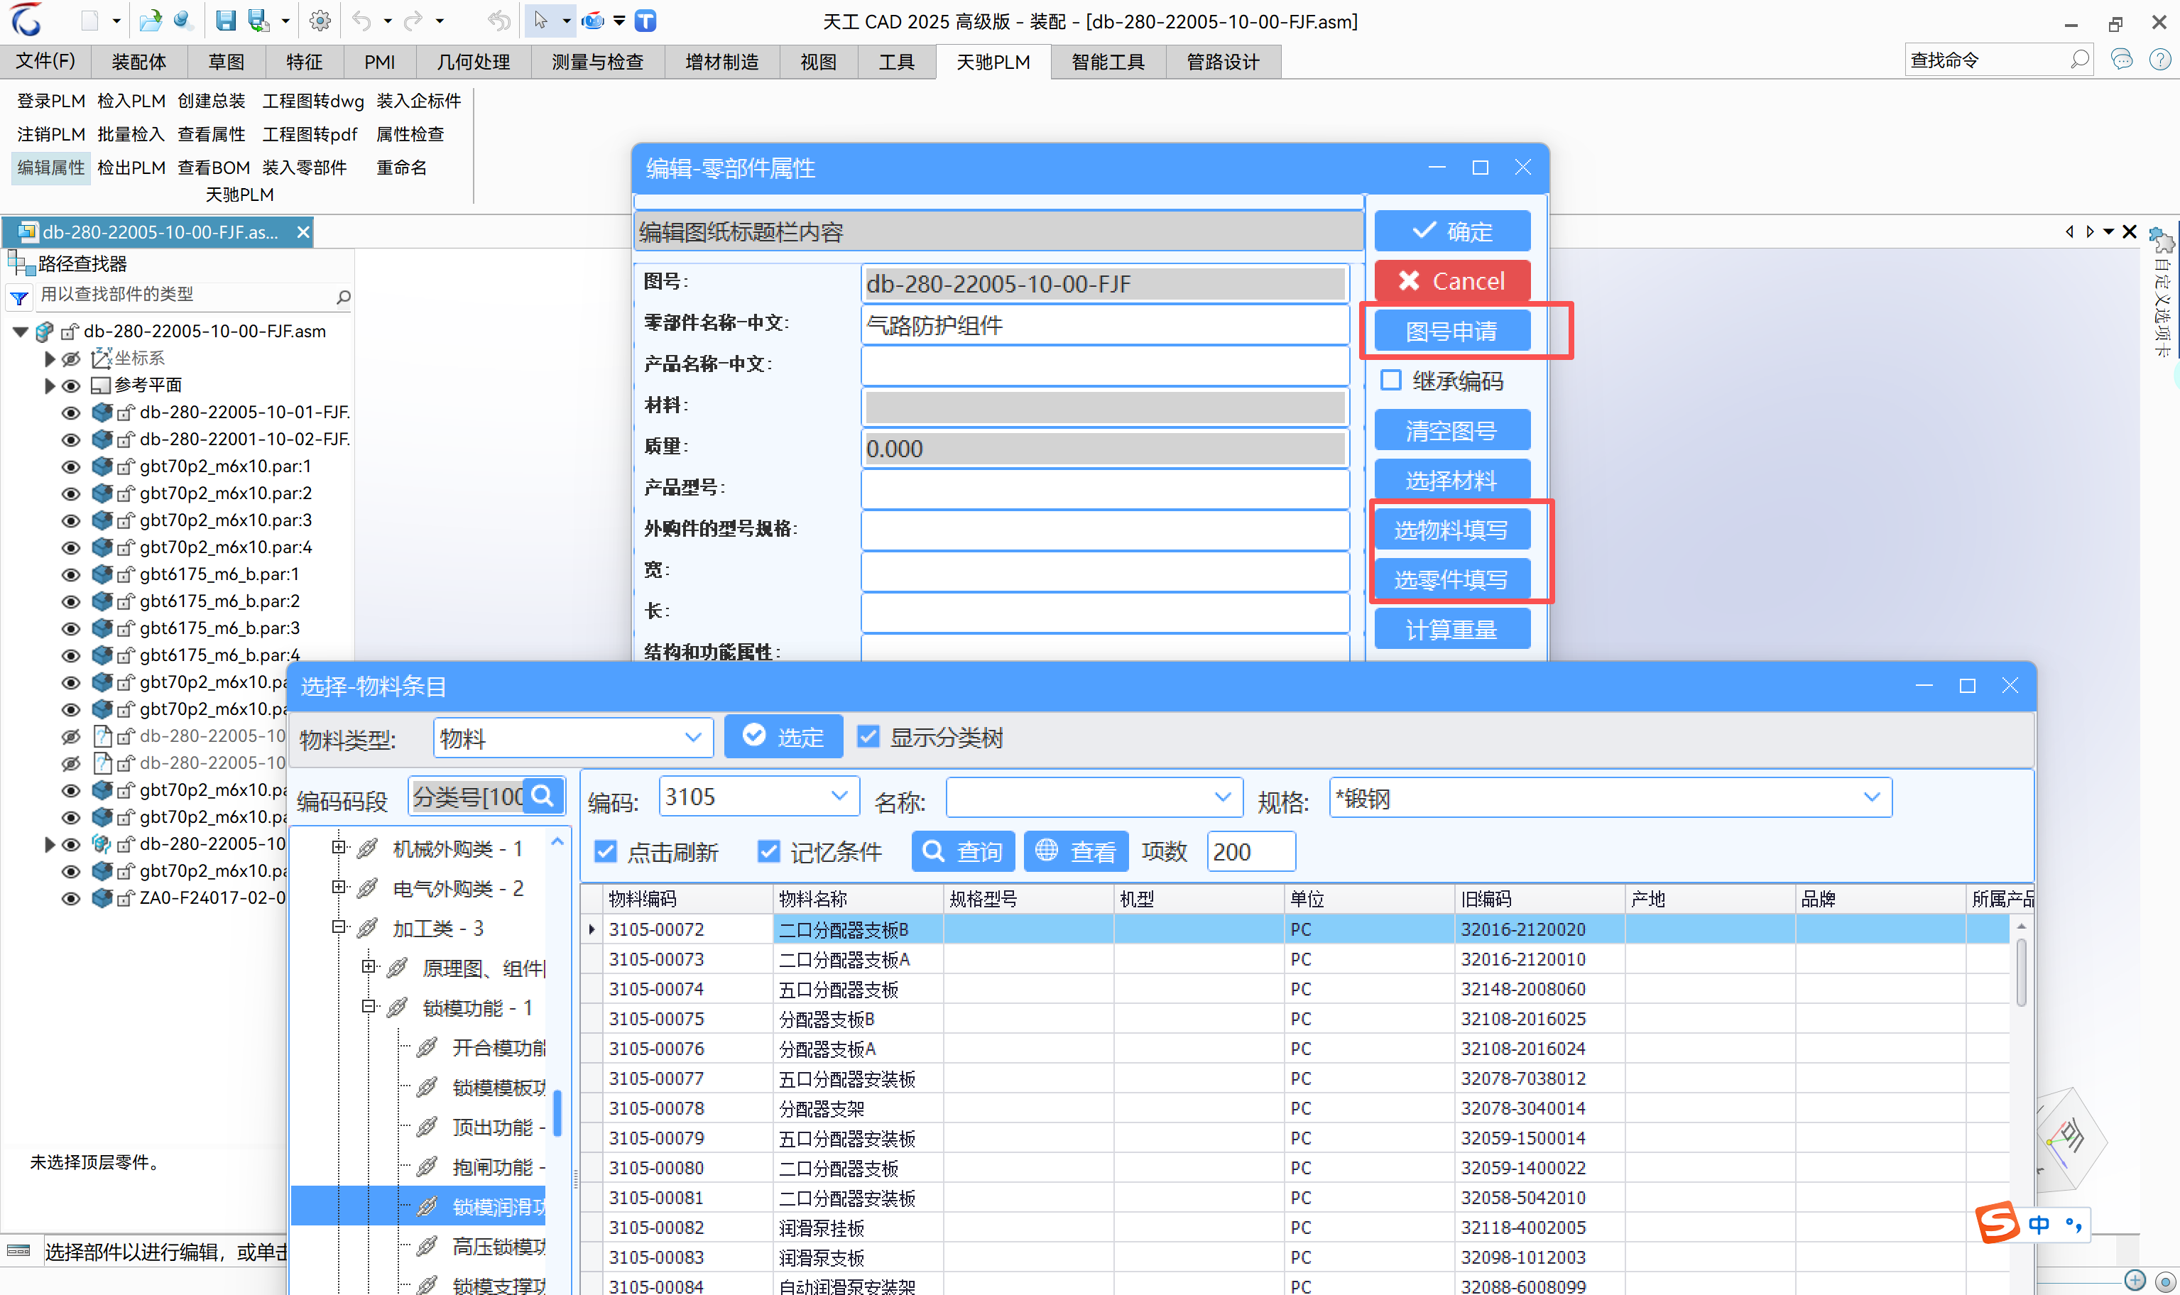Close the db-280-22005-10-00-FJF document tab
2180x1295 pixels.
click(x=302, y=232)
